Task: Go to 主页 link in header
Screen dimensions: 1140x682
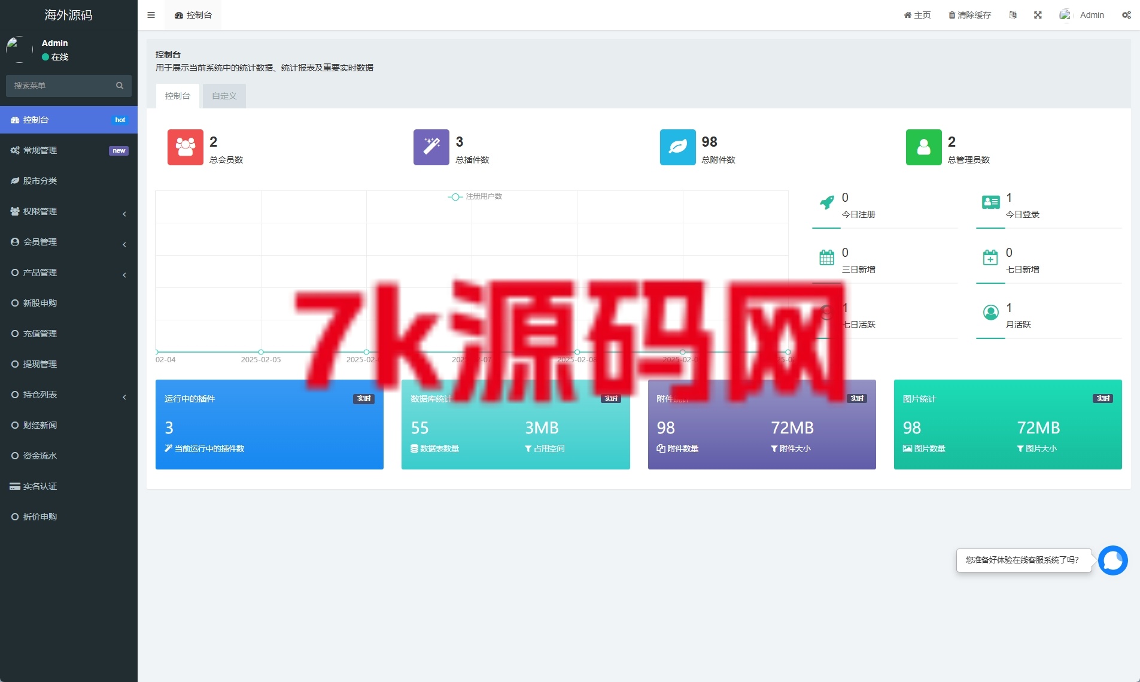Action: pos(917,15)
